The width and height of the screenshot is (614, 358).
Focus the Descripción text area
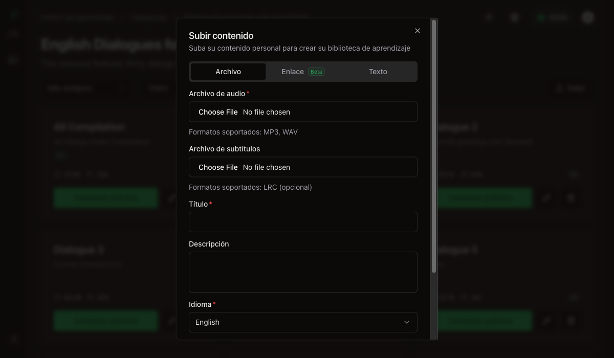point(303,272)
